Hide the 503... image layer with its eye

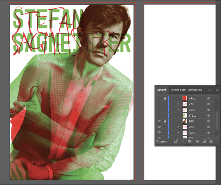tap(159, 121)
